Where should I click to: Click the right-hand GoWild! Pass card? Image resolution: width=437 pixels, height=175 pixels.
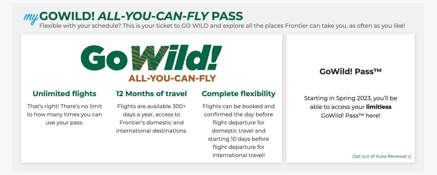(x=350, y=98)
